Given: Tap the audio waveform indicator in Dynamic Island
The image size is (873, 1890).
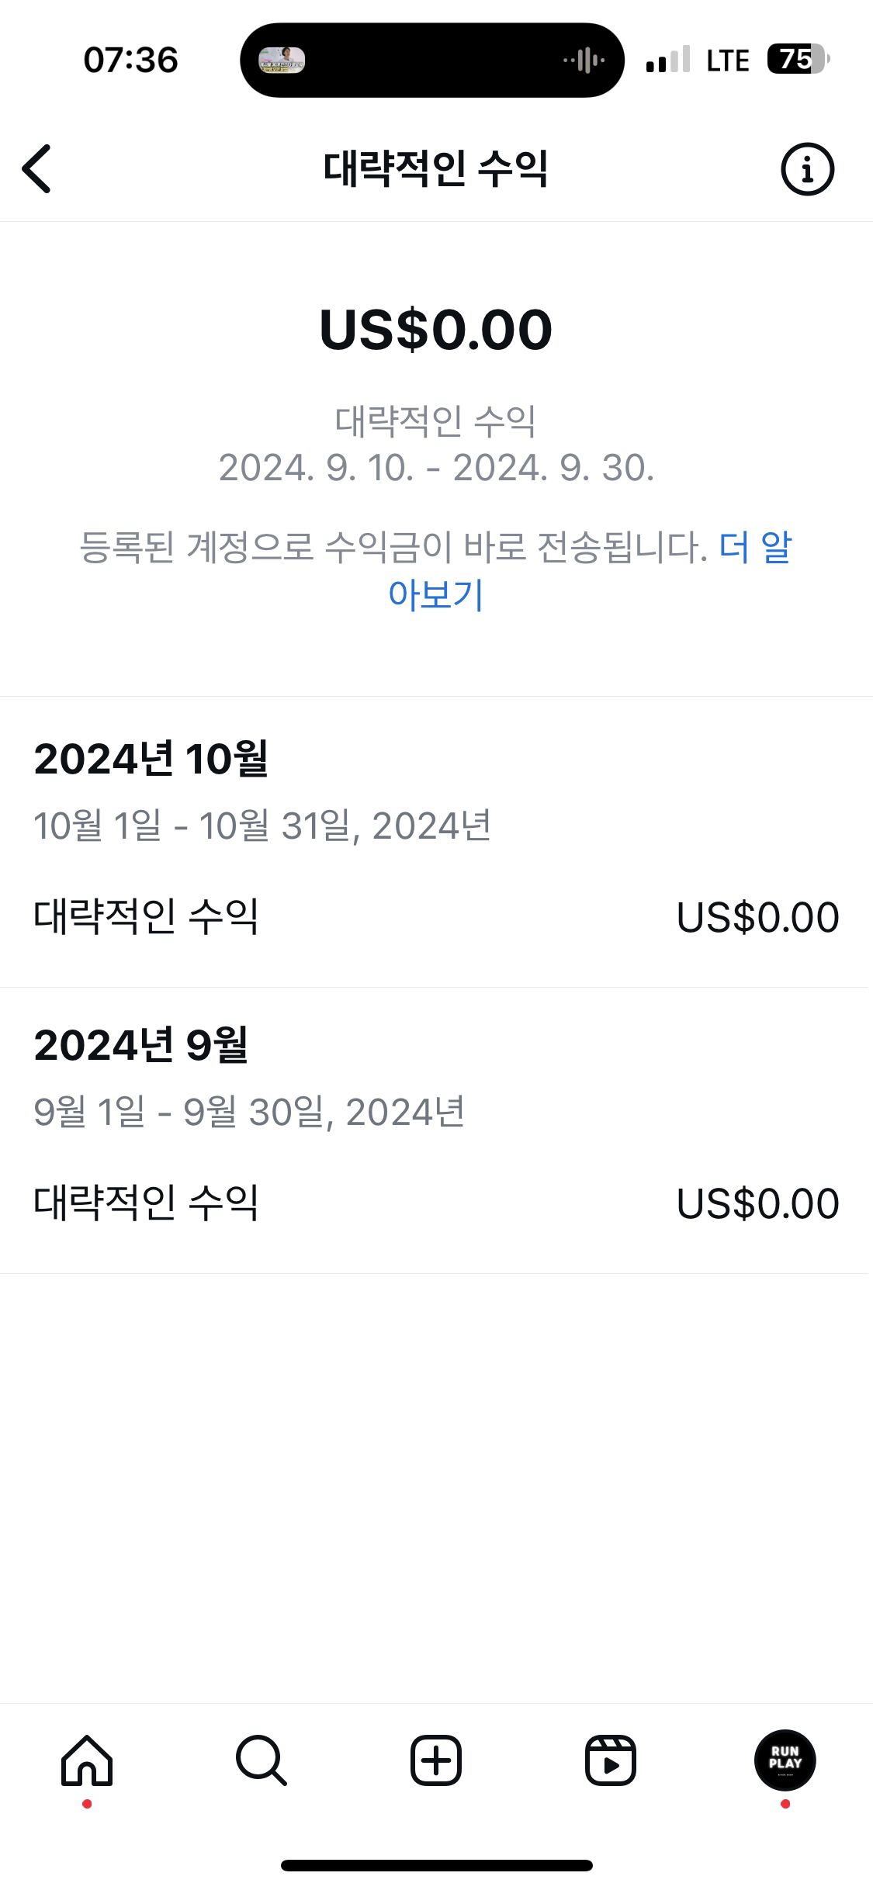Looking at the screenshot, I should click(x=584, y=60).
